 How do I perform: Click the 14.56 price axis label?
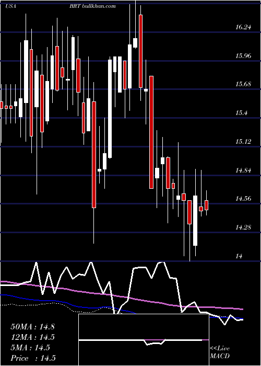click(243, 199)
